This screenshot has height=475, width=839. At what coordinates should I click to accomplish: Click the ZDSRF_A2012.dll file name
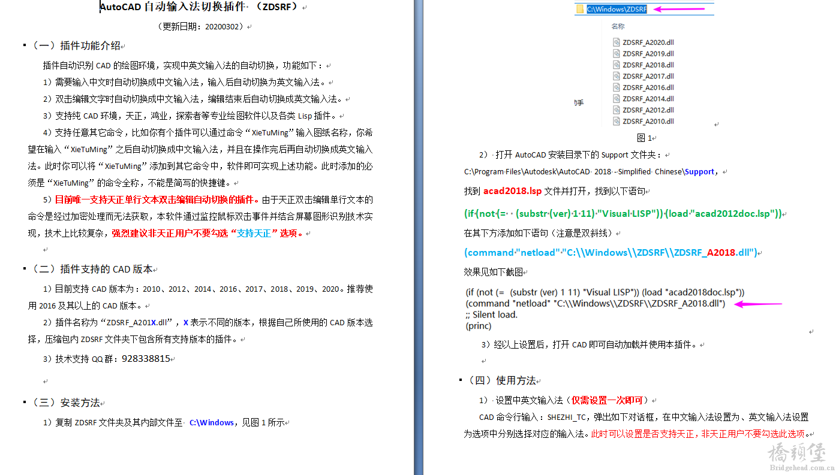point(648,110)
